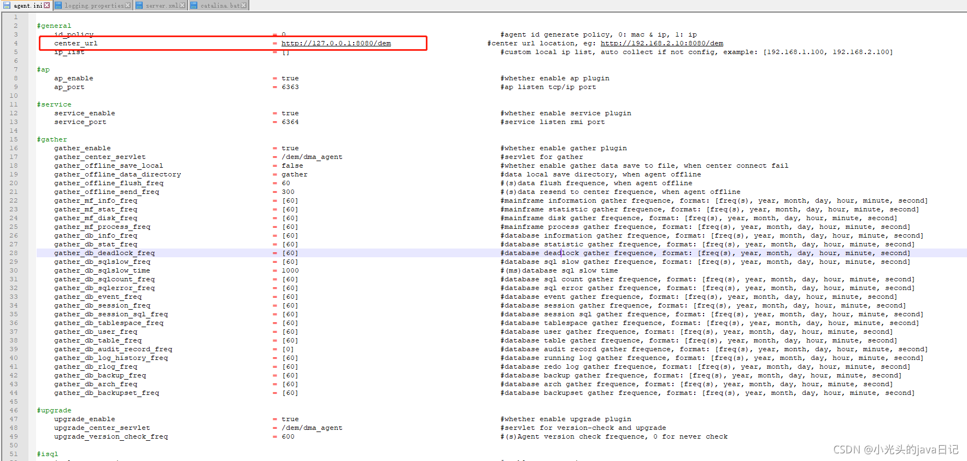Place cursor on the center_url key

click(76, 43)
